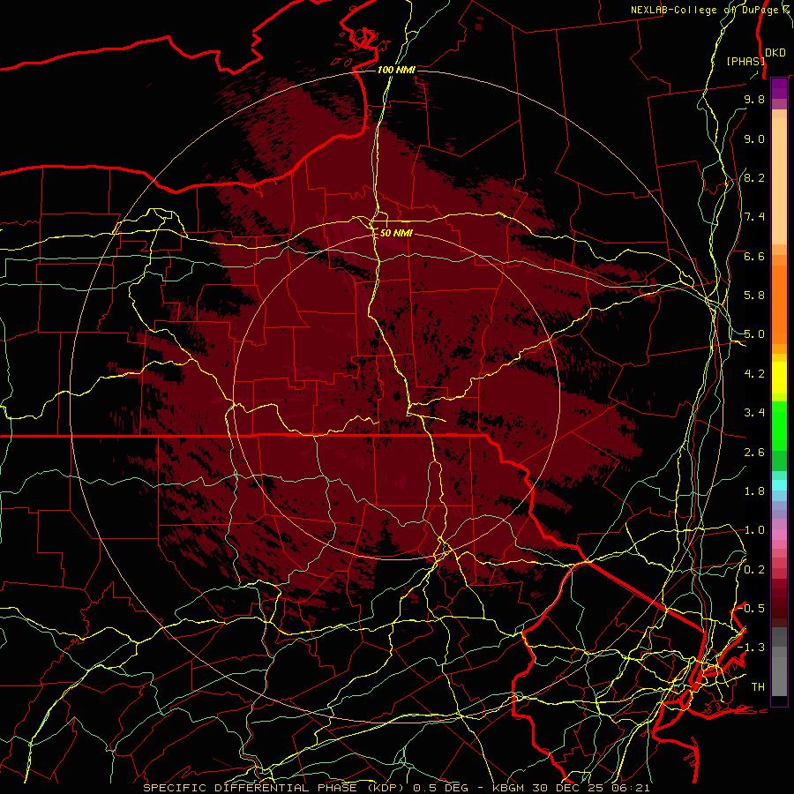
Task: Pick the bright green band on the color scale
Action: pyautogui.click(x=779, y=425)
